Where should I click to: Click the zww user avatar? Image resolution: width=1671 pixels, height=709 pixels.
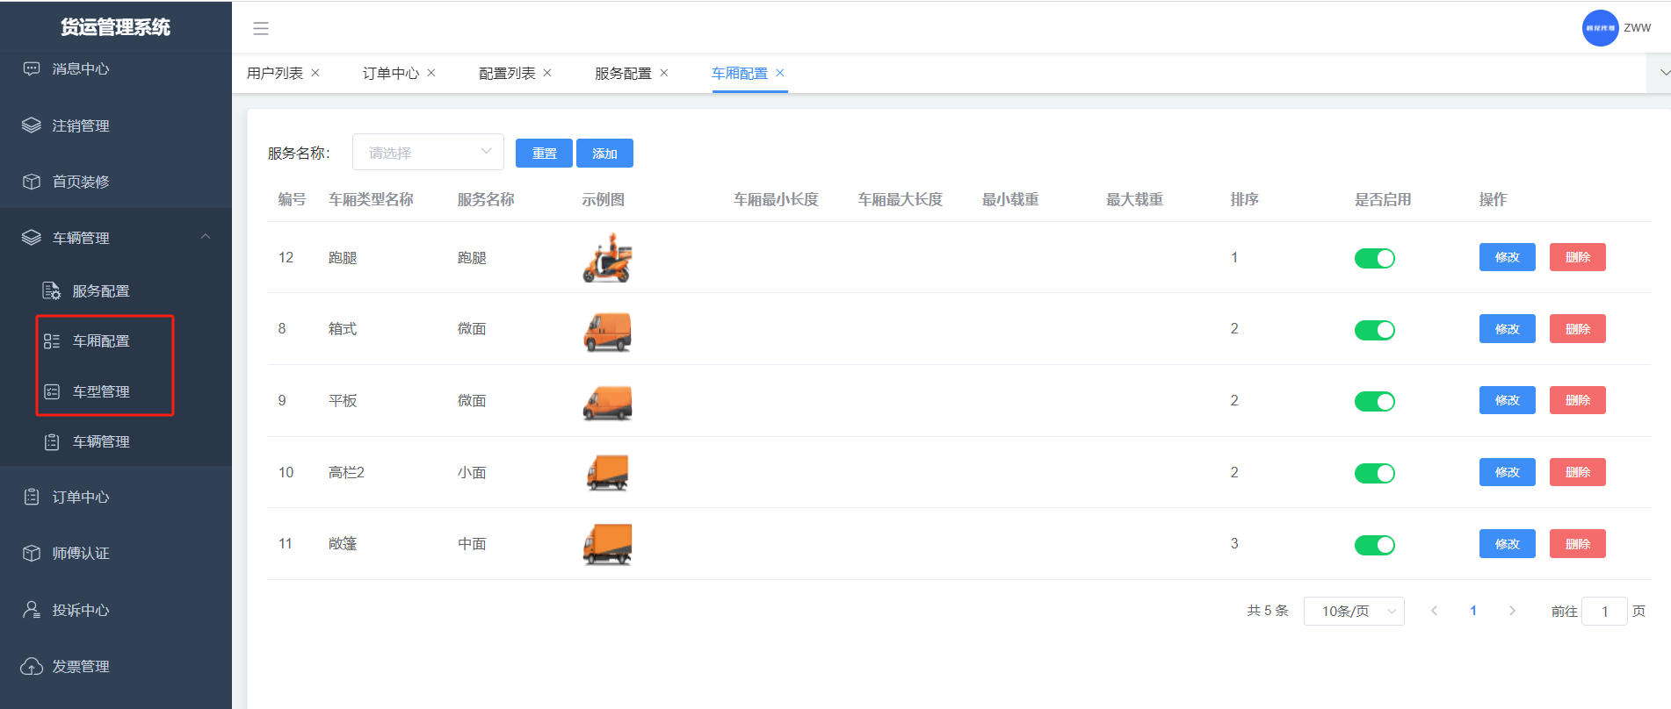pyautogui.click(x=1600, y=28)
